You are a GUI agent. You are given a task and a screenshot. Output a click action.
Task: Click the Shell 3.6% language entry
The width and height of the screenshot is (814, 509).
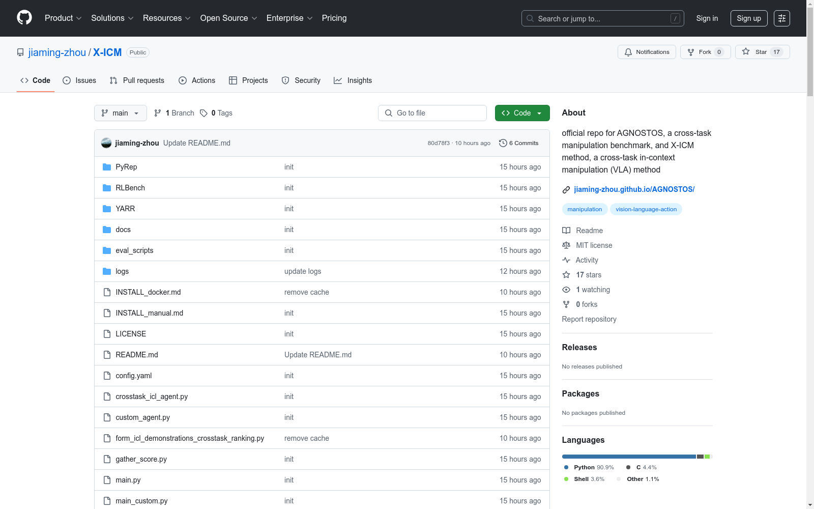(x=584, y=479)
